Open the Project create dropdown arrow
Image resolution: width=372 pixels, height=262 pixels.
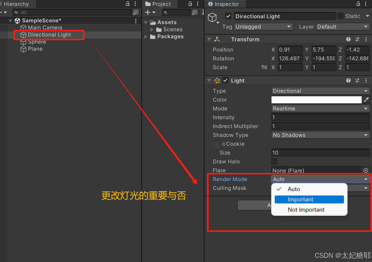(x=154, y=13)
